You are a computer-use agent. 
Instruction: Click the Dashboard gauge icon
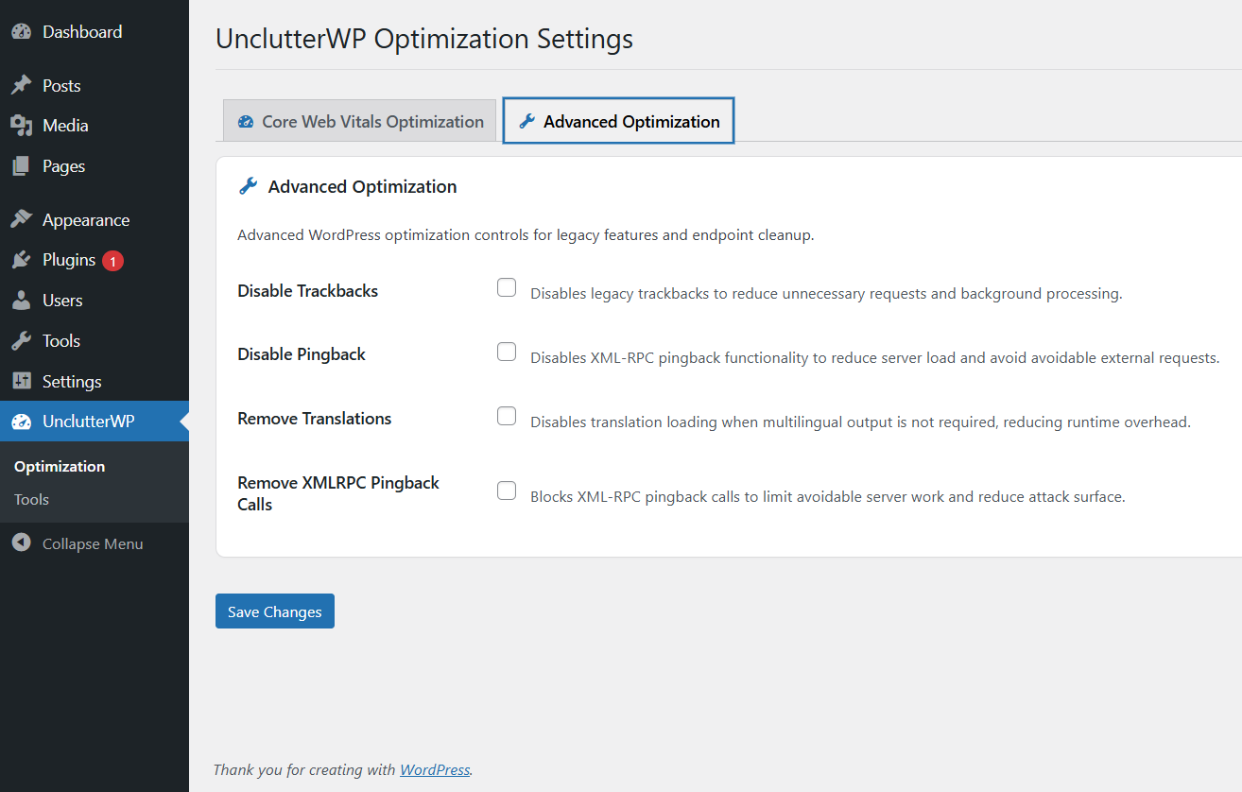pos(21,31)
